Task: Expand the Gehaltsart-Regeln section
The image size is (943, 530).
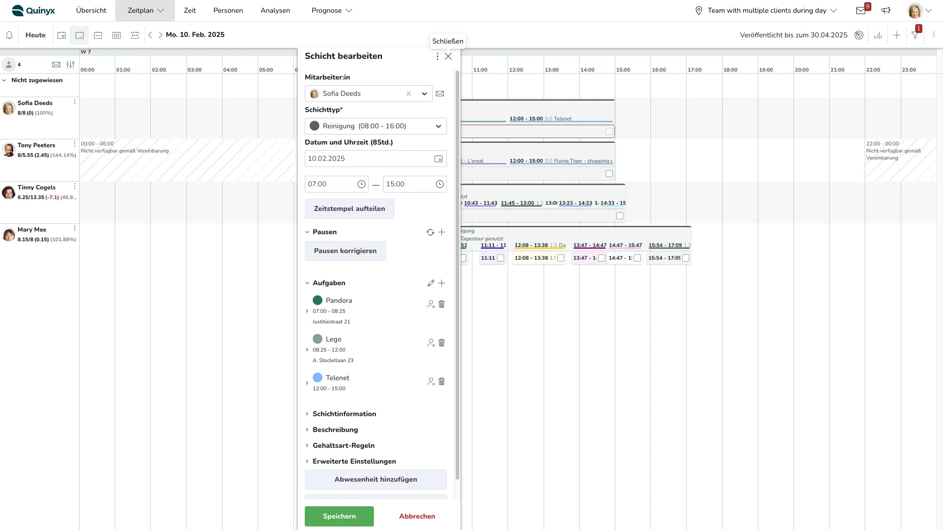Action: pyautogui.click(x=343, y=446)
